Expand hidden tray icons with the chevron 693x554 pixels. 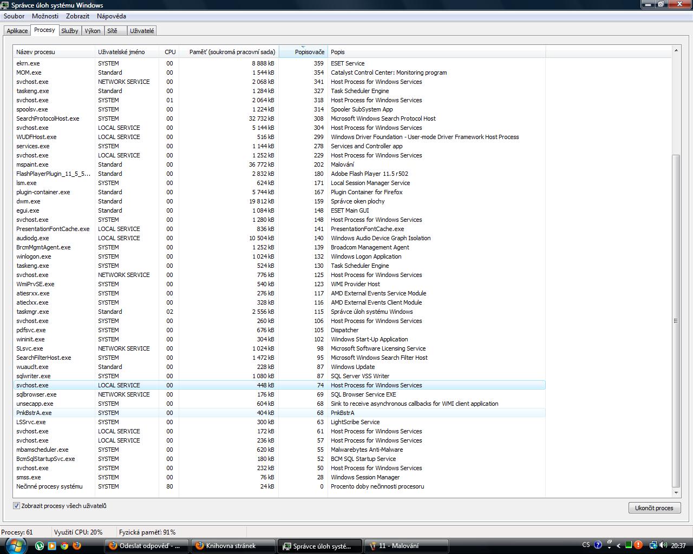click(x=619, y=545)
